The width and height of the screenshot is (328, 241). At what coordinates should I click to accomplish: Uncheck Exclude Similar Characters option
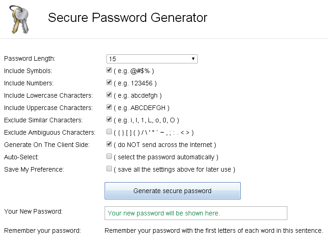tap(109, 119)
